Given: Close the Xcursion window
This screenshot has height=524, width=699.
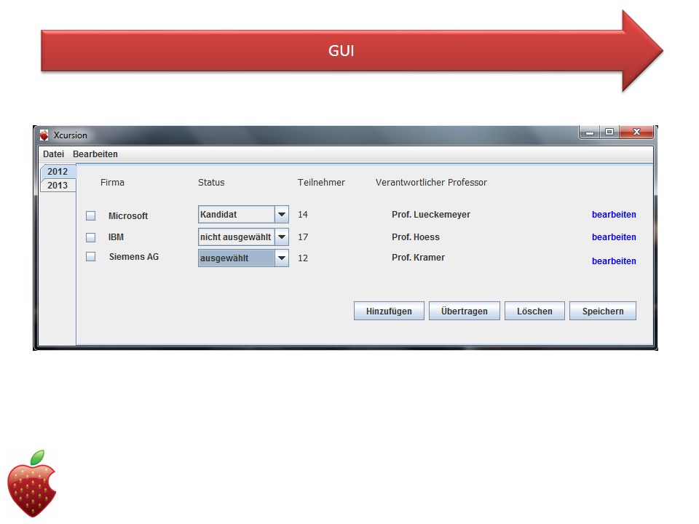Looking at the screenshot, I should click(x=636, y=132).
